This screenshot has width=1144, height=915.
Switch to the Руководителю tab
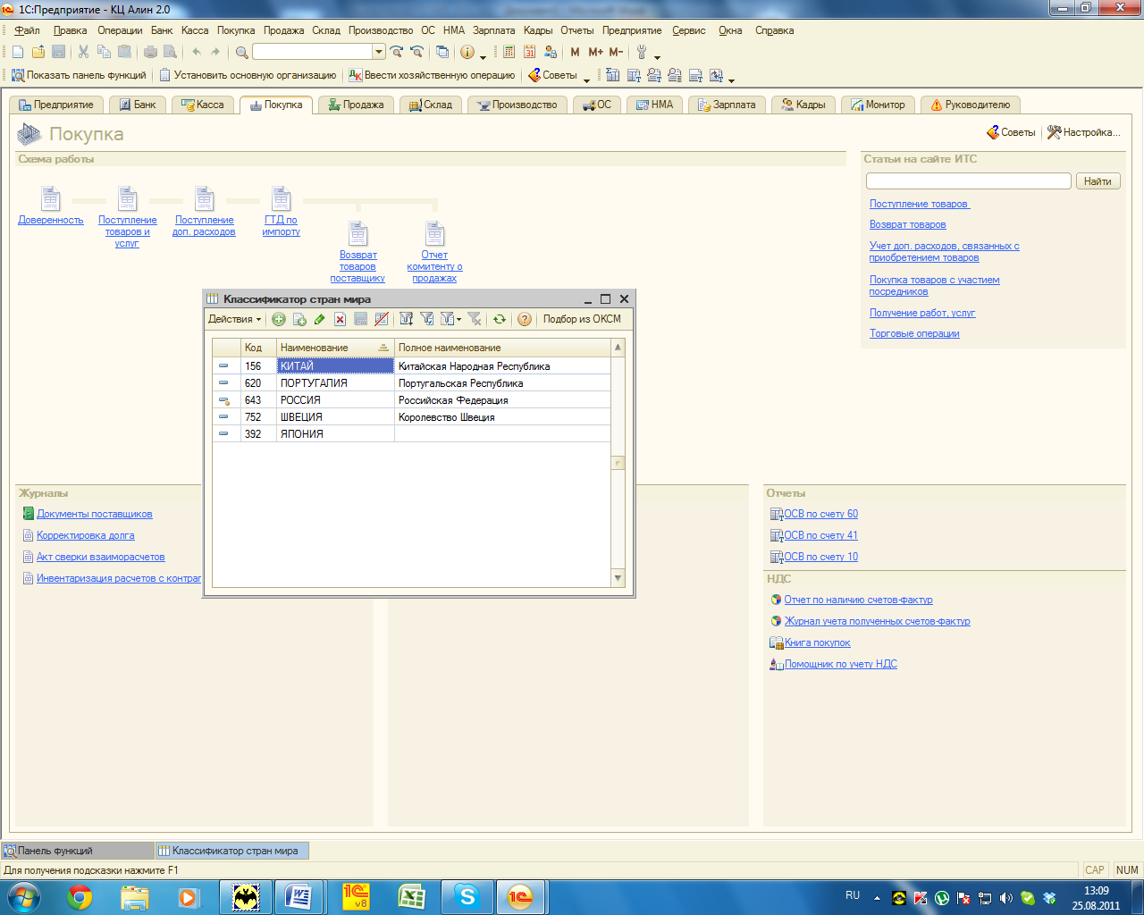971,105
